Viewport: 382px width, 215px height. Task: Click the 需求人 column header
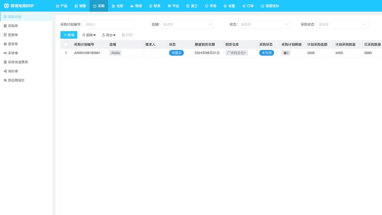[x=150, y=44]
